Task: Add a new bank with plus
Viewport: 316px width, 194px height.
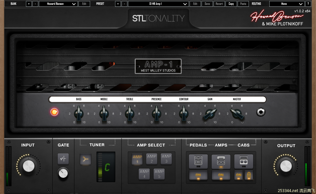Action: 29,4
